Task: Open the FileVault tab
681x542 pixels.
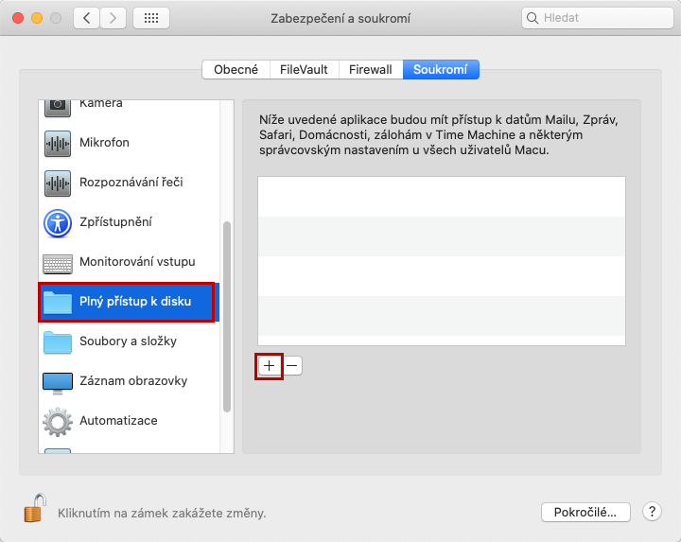Action: pos(305,69)
